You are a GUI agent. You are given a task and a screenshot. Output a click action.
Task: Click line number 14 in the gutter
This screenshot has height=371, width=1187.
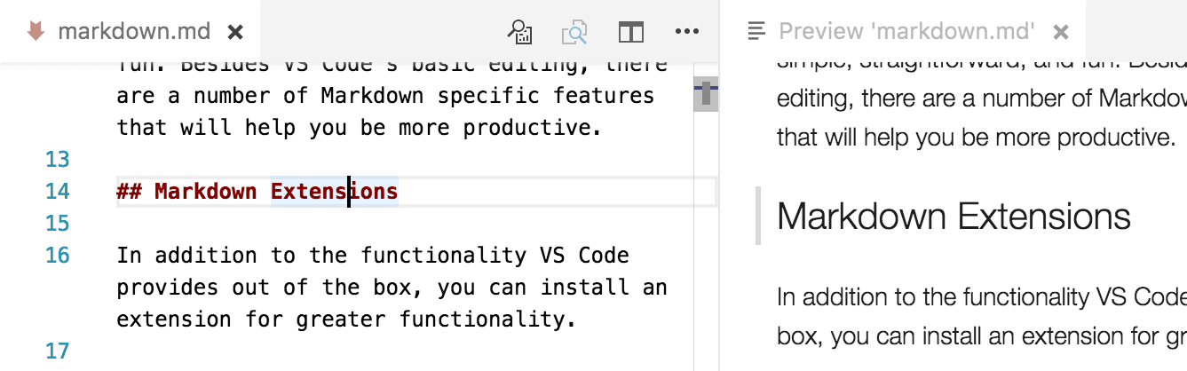(x=57, y=192)
